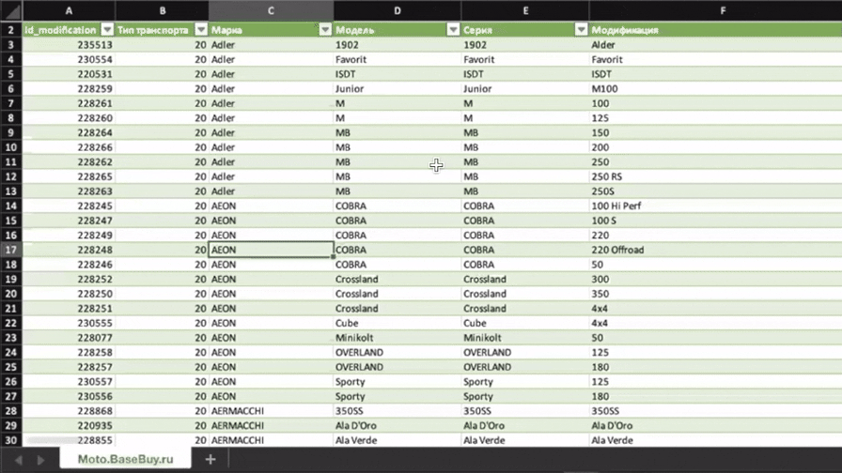Click the active AEON cell in row 17

coord(271,250)
